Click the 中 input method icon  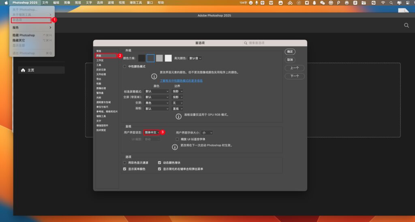pos(263,3)
